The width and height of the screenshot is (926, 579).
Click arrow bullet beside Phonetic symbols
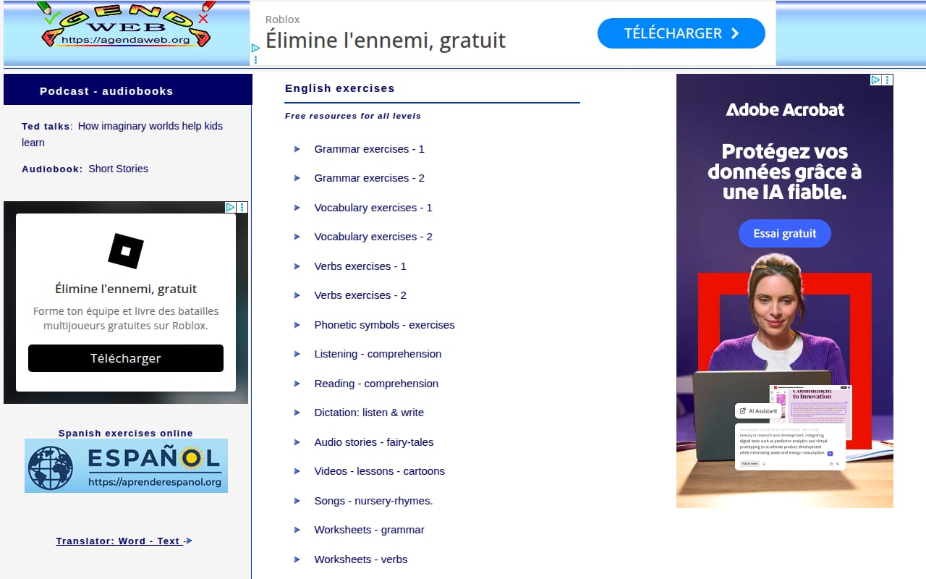(297, 325)
